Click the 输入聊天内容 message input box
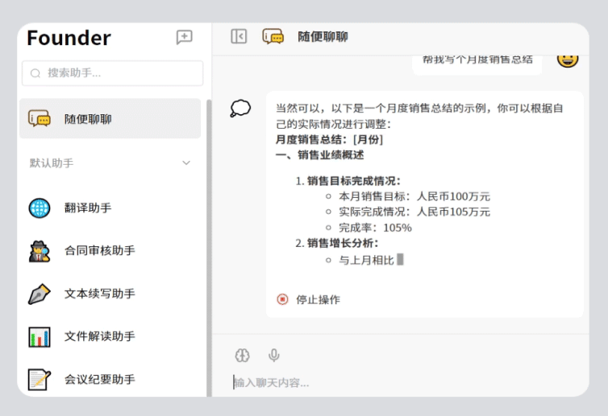608x416 pixels. 403,382
